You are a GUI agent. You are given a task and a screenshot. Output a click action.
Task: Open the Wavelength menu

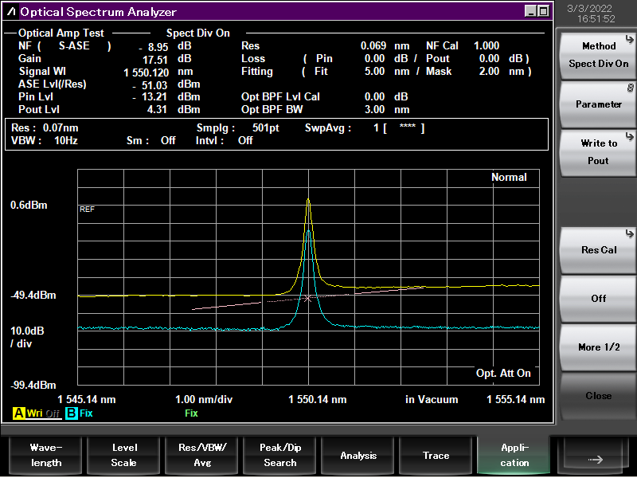[45, 455]
